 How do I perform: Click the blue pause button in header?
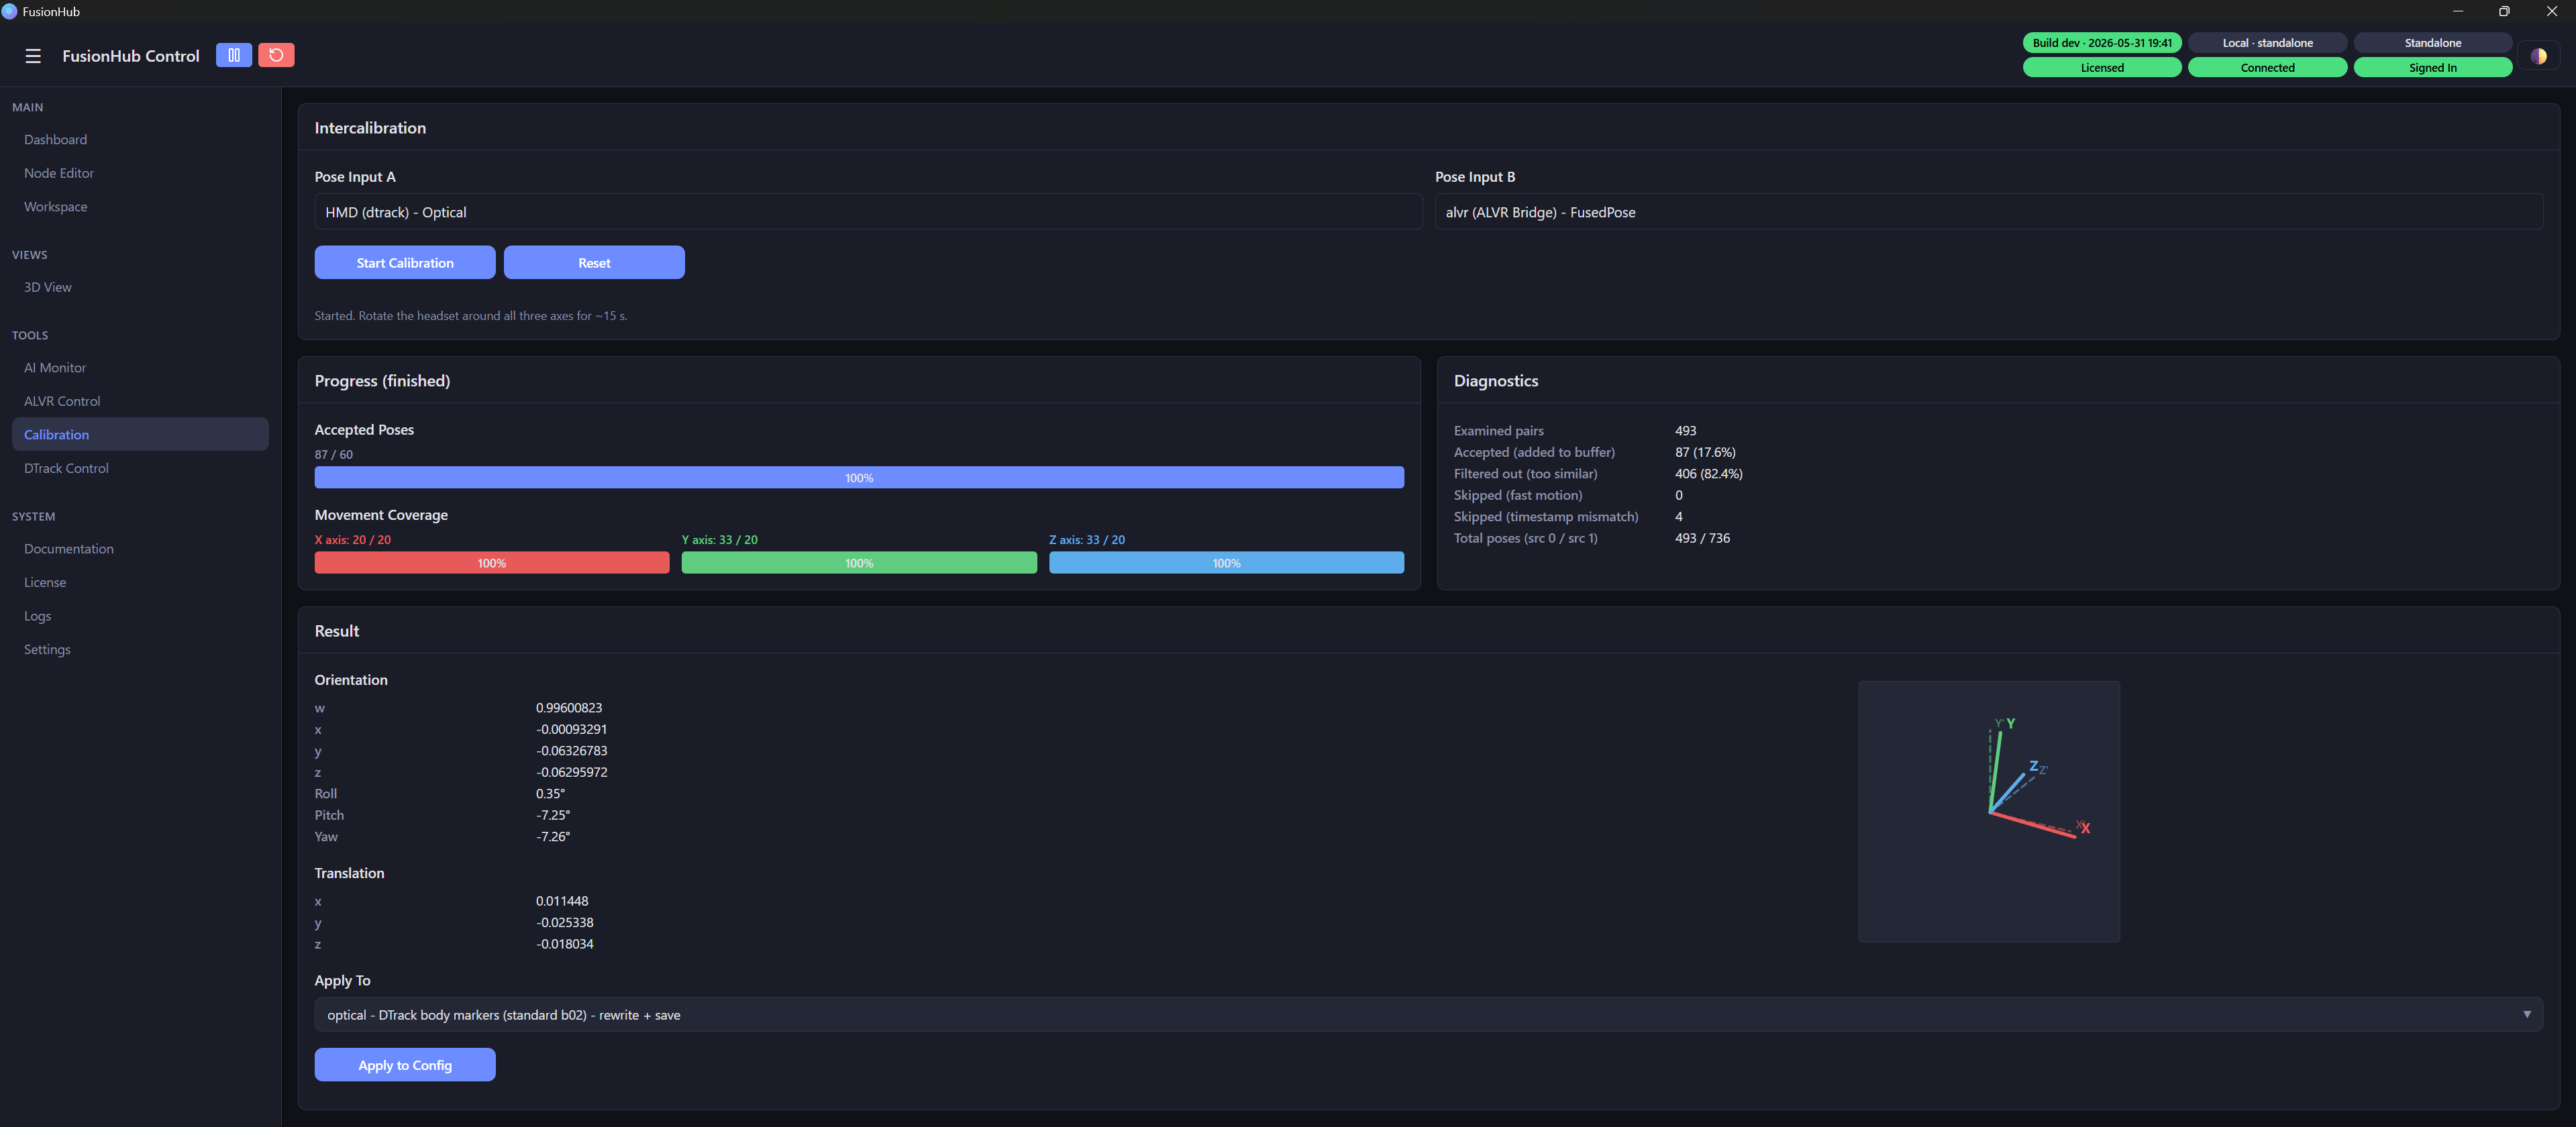234,55
